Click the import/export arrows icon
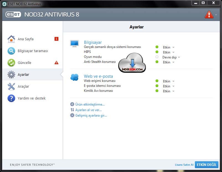This screenshot has height=172, width=222. pyautogui.click(x=72, y=110)
